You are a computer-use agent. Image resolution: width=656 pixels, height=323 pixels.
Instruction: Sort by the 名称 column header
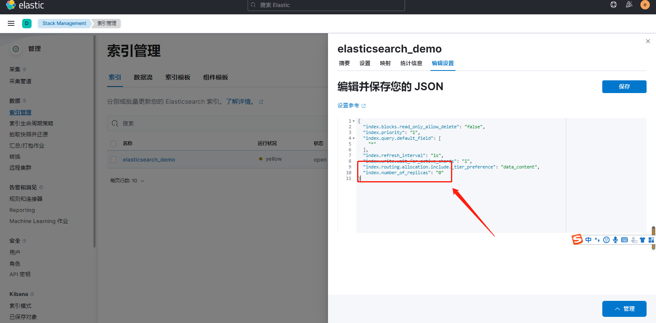(x=128, y=143)
